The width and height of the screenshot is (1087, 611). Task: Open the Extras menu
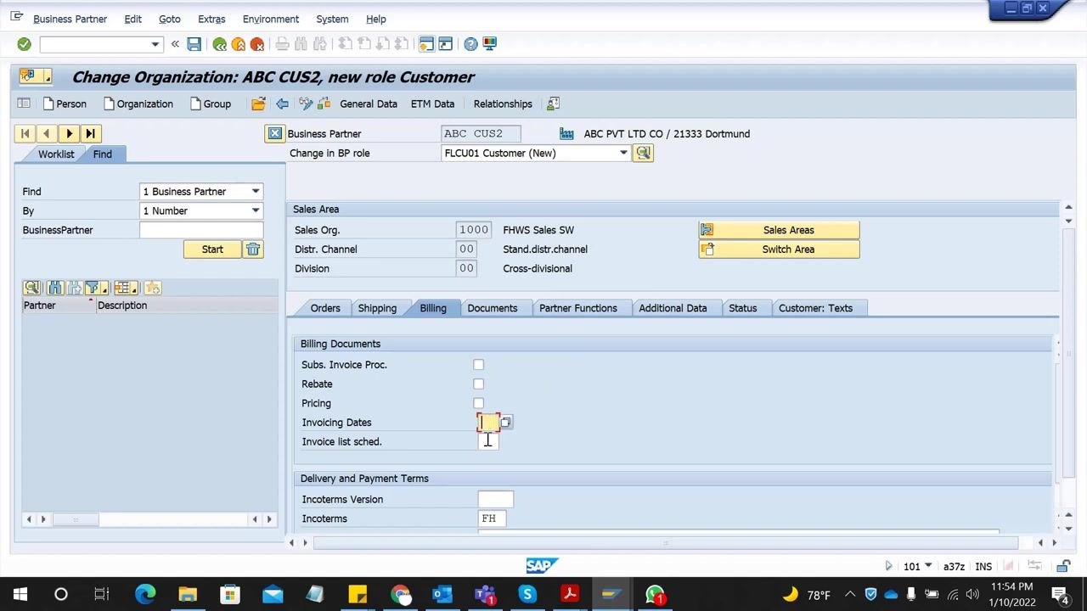211,19
